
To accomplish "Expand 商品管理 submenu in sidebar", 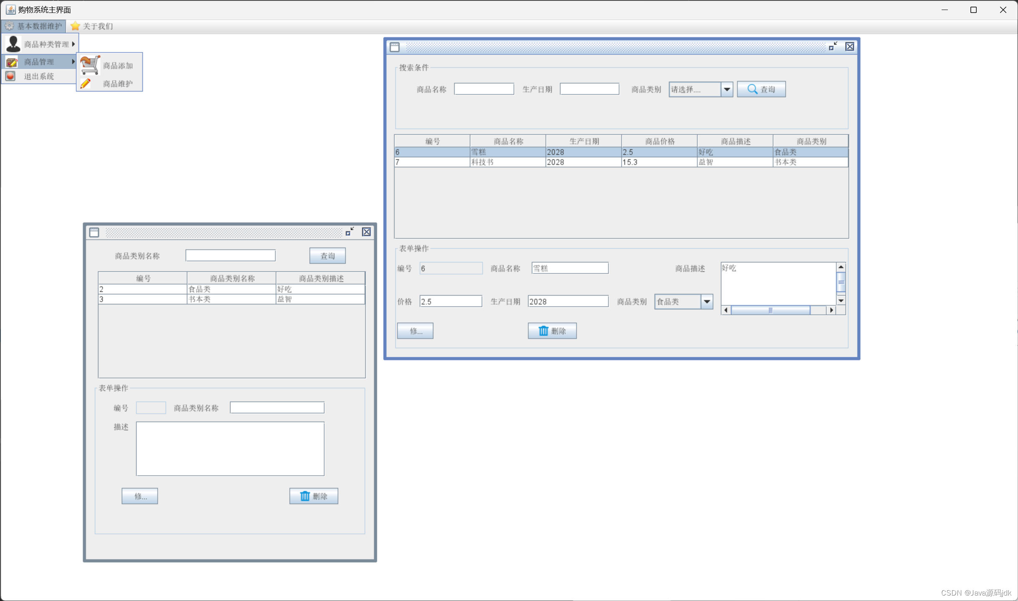I will point(39,61).
